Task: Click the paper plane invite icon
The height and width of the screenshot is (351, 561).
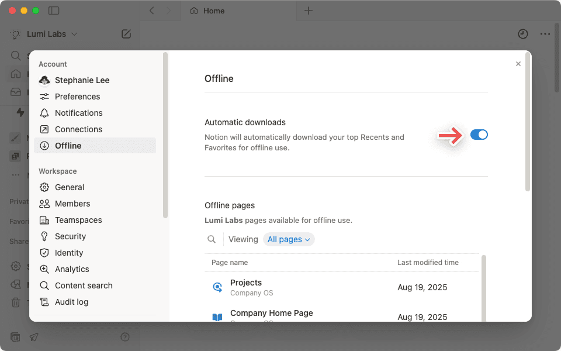Action: pyautogui.click(x=33, y=337)
